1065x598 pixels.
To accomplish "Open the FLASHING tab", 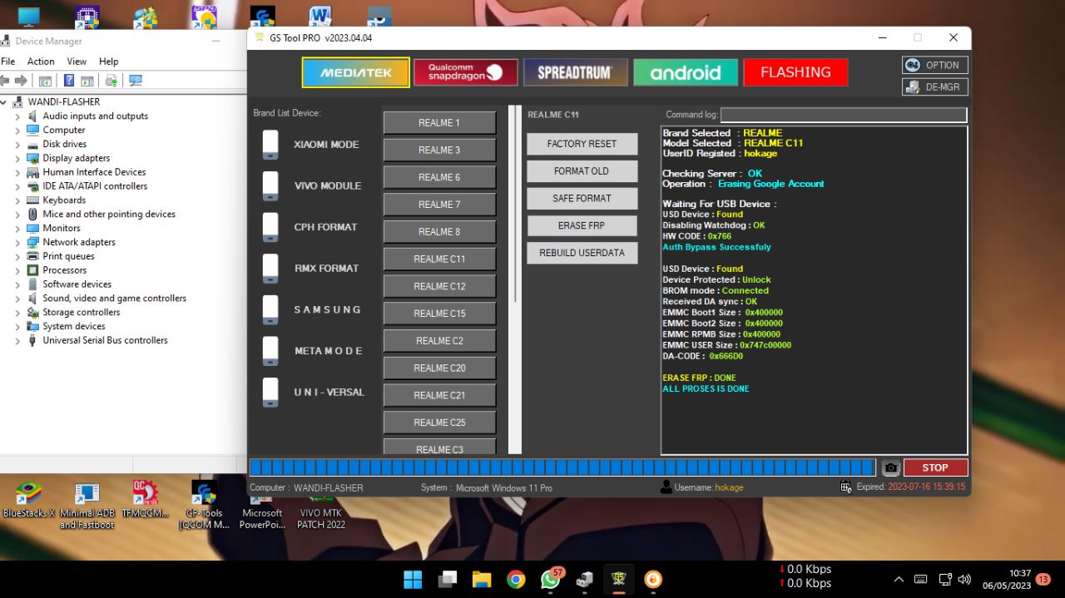I will (x=795, y=72).
